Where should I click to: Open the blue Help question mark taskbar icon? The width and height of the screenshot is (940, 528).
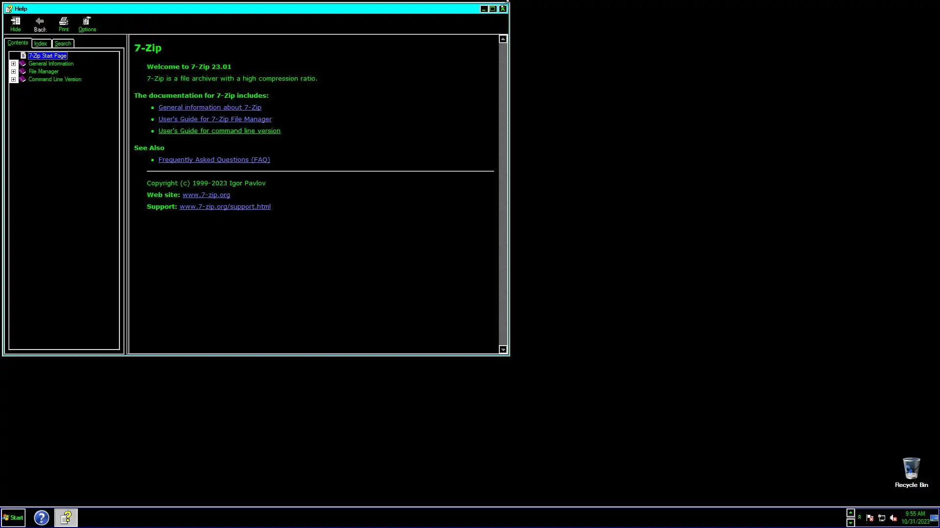click(x=42, y=517)
